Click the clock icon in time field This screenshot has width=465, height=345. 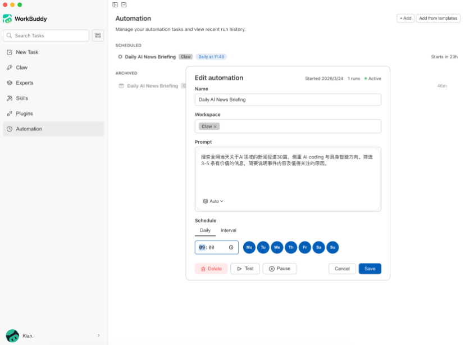tap(231, 247)
